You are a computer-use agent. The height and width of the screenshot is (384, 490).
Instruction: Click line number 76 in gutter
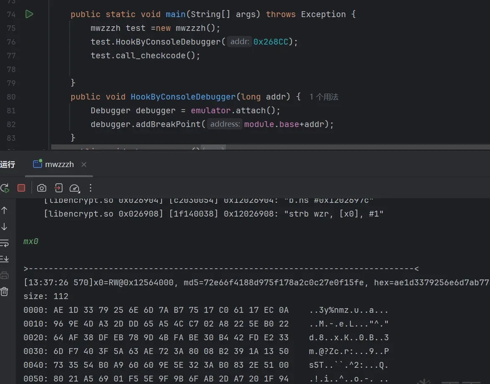[x=11, y=42]
